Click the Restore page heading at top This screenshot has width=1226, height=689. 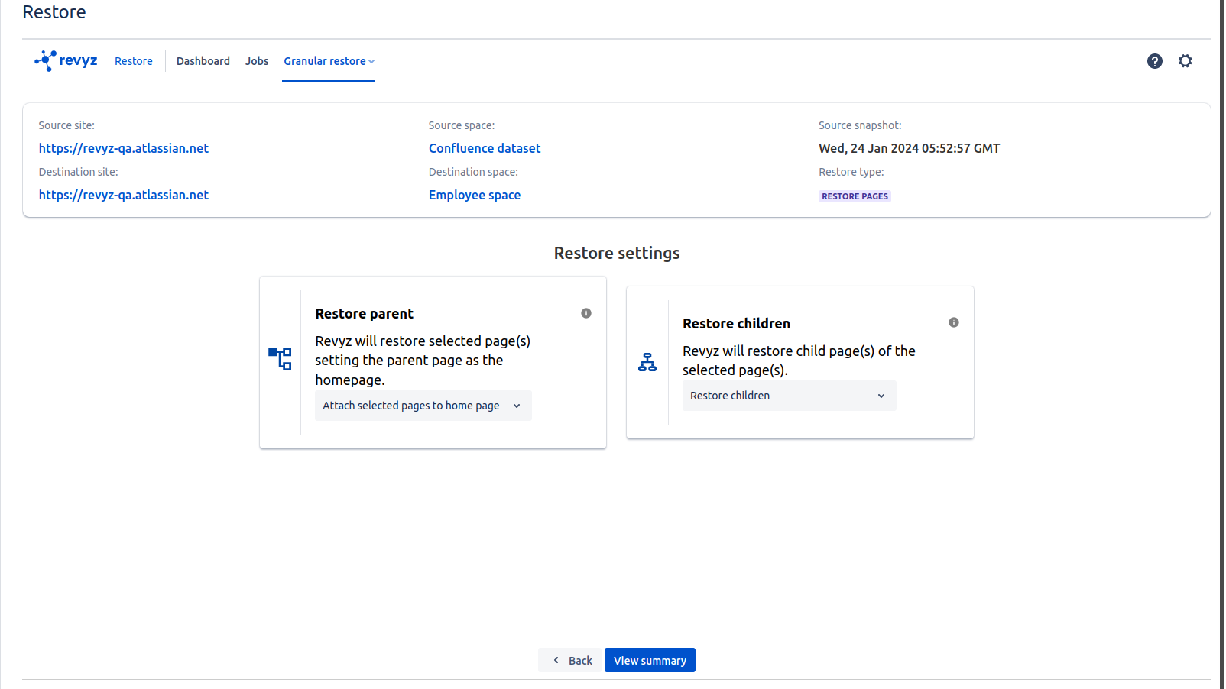54,12
